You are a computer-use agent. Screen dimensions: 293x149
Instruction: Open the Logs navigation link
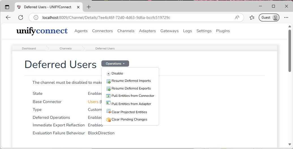(x=187, y=31)
